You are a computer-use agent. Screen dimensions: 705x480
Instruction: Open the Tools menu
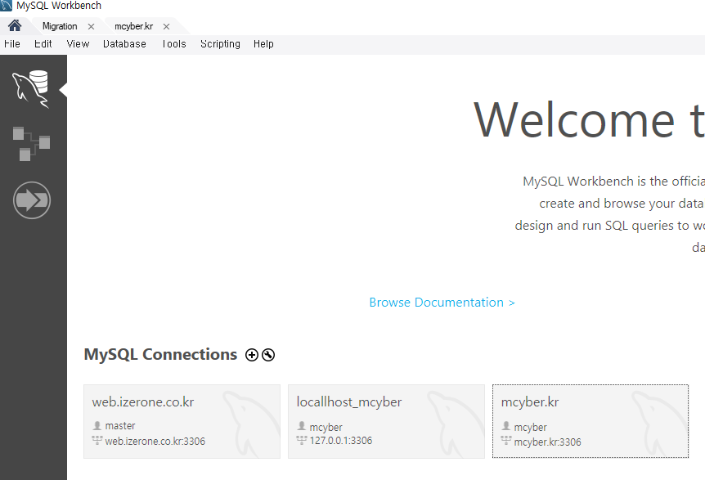pos(174,43)
